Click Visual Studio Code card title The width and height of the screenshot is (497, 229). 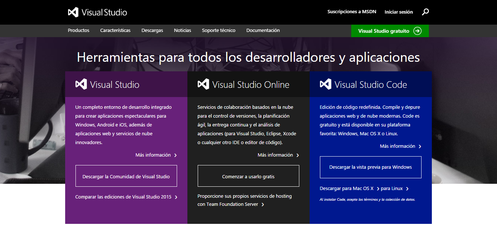pos(371,85)
